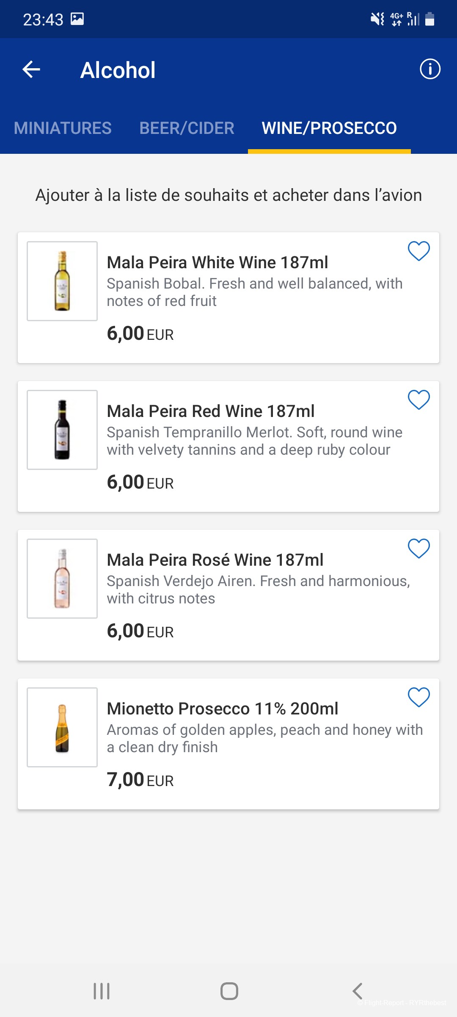
Task: Toggle wishlist heart for Rosé Wine
Action: [x=418, y=548]
